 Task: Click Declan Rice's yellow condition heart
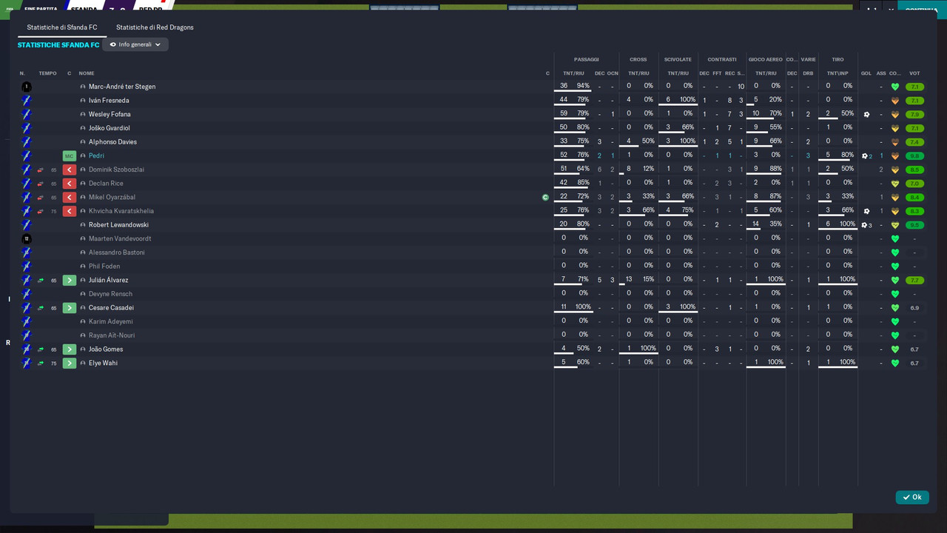click(894, 184)
